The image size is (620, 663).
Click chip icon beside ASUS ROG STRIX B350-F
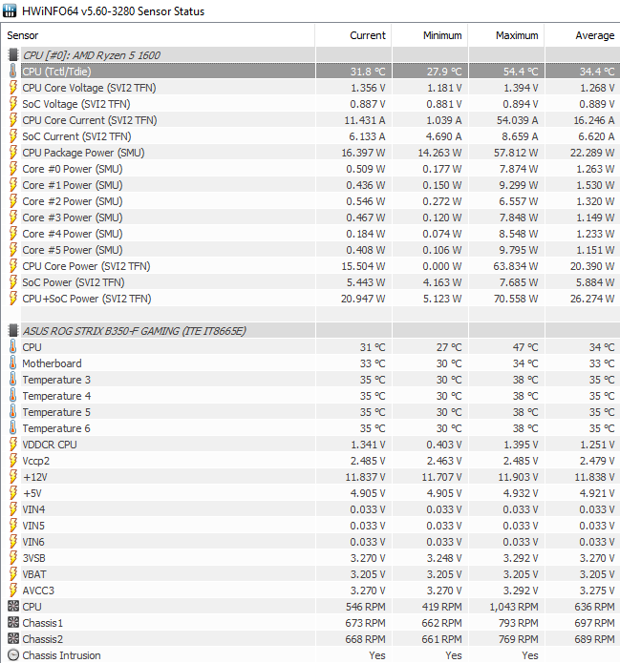[x=13, y=330]
